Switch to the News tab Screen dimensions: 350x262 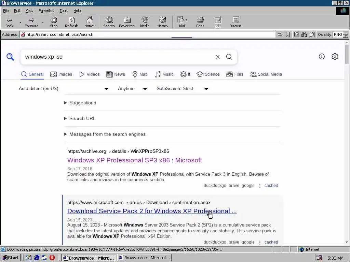pos(116,74)
